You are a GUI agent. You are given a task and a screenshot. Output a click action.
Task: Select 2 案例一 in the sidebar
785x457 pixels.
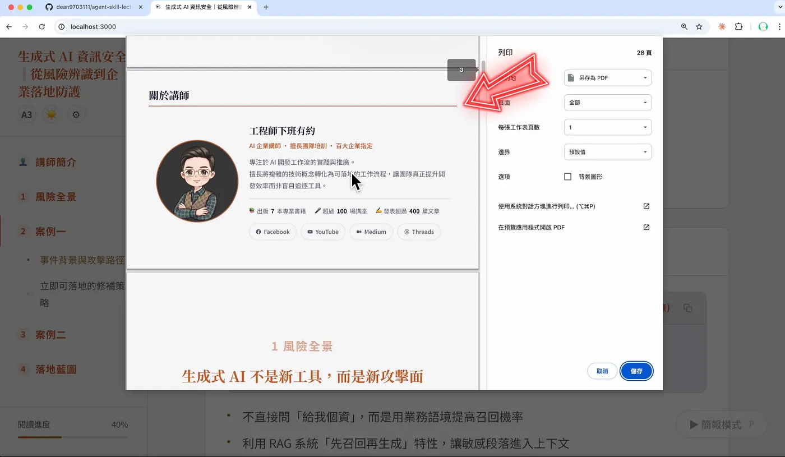(x=43, y=231)
